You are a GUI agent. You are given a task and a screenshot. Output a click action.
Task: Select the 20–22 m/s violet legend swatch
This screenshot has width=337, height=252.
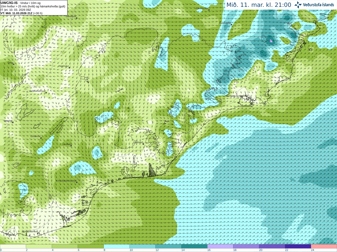[x=272, y=246]
